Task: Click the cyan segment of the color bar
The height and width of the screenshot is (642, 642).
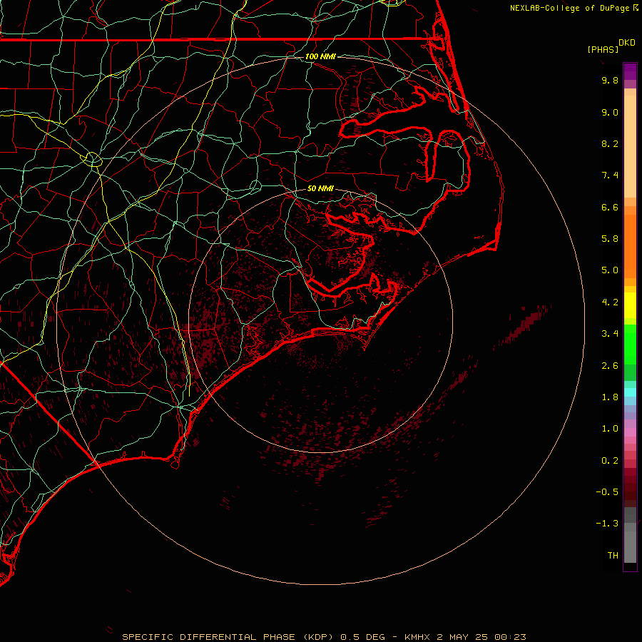Action: [630, 392]
